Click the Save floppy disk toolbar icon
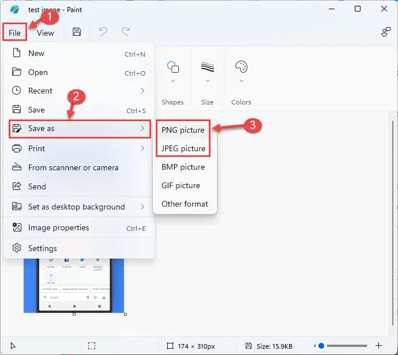 pyautogui.click(x=77, y=32)
